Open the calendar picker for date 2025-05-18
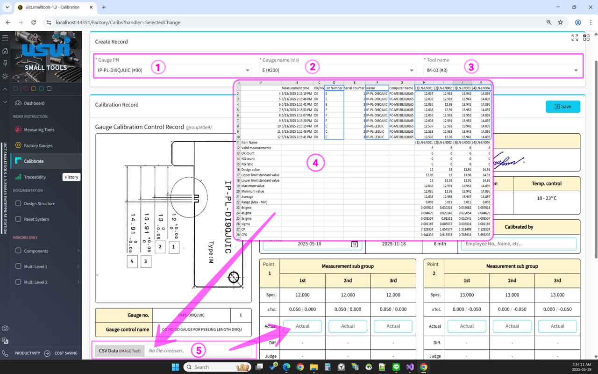 tap(355, 244)
